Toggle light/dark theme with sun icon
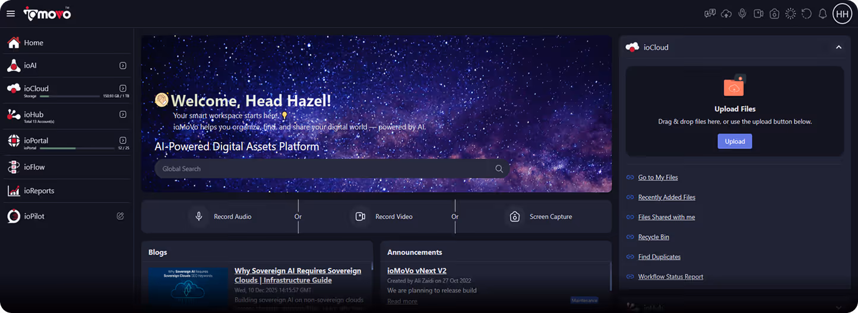The height and width of the screenshot is (313, 858). [x=790, y=14]
